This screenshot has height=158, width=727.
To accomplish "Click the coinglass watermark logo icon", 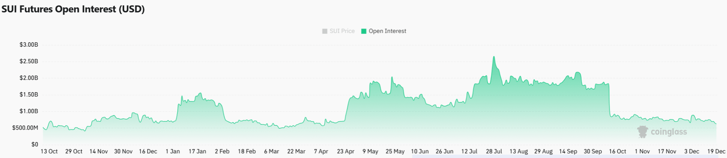I will 642,132.
